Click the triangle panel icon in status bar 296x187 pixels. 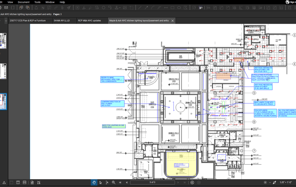[4, 182]
